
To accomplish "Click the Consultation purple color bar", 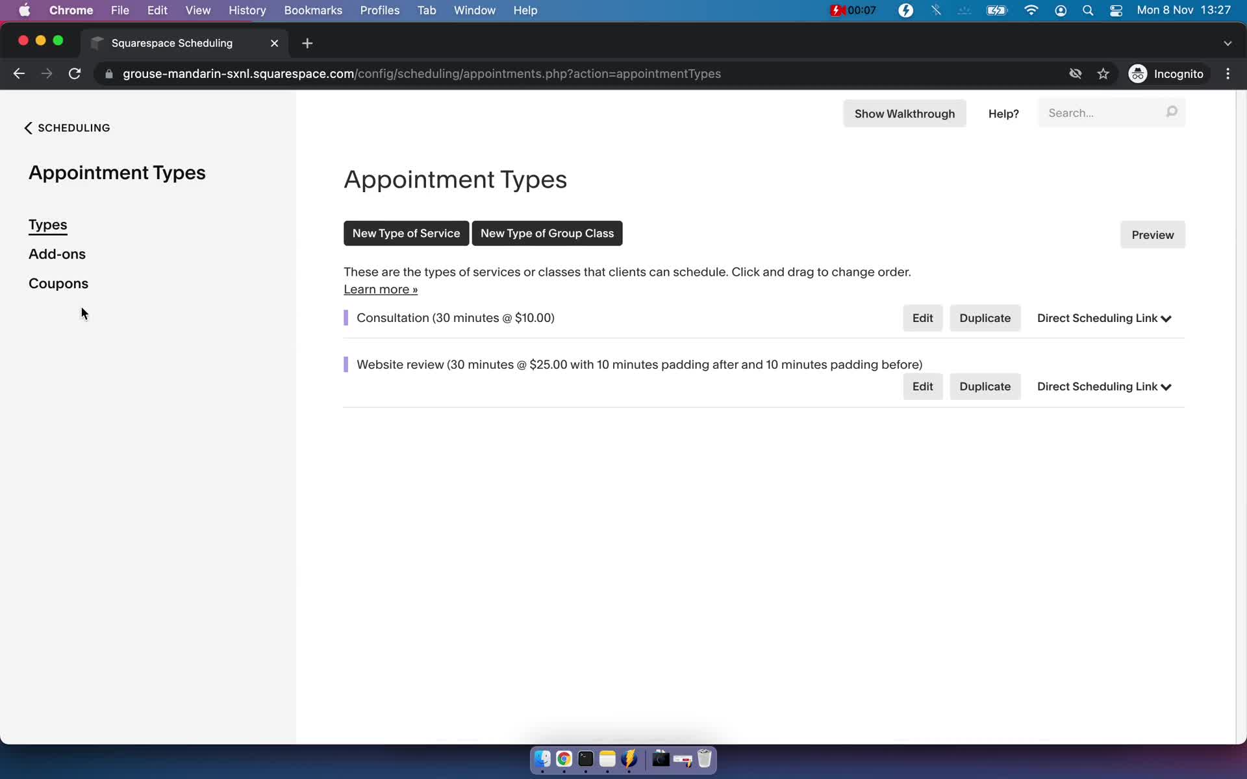I will click(x=346, y=317).
